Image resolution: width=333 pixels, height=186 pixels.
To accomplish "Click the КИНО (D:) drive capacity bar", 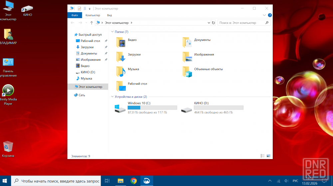I will (218, 107).
